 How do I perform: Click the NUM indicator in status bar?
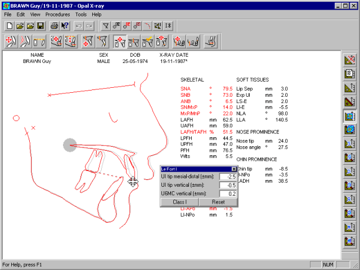[x=328, y=264]
